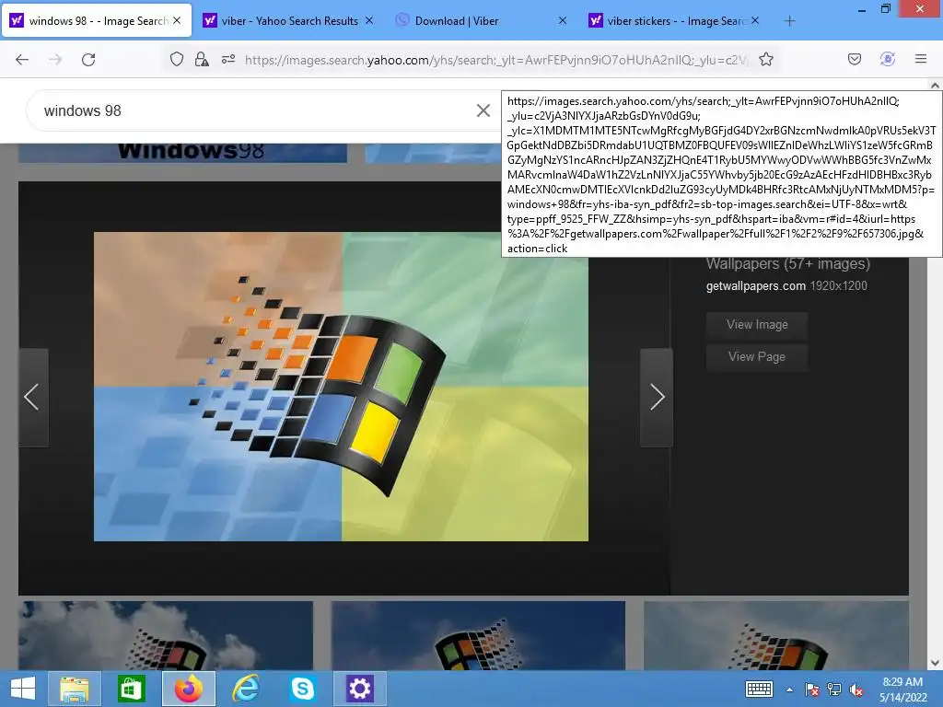Close the viber stickers tab
Viewport: 943px width, 707px height.
pyautogui.click(x=755, y=20)
